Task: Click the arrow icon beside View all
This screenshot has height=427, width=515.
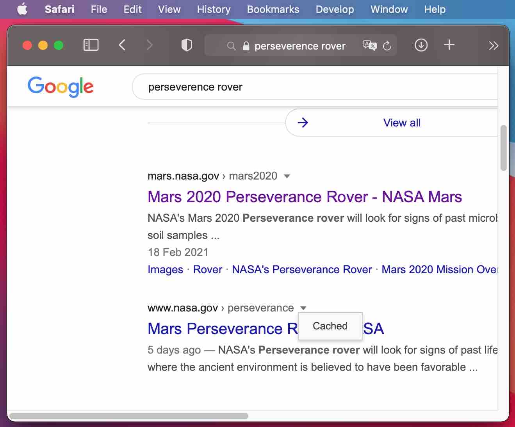Action: tap(303, 123)
